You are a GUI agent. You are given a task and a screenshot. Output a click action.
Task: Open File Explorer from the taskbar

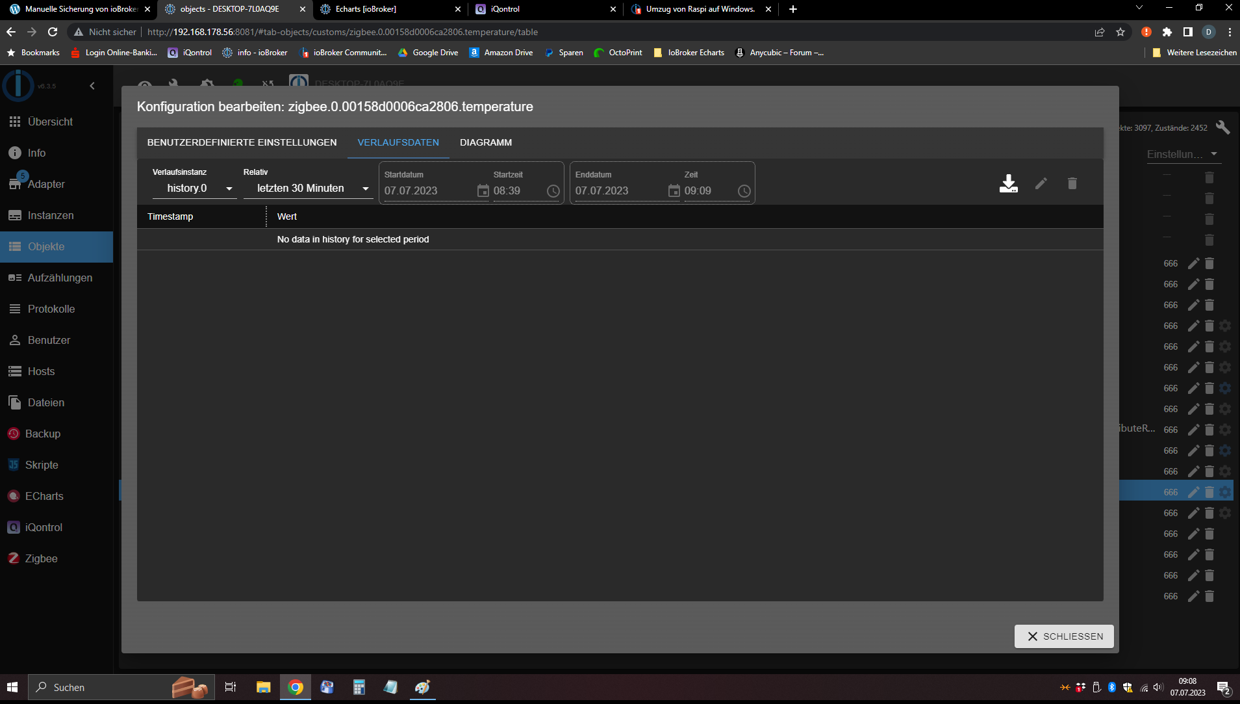[263, 687]
